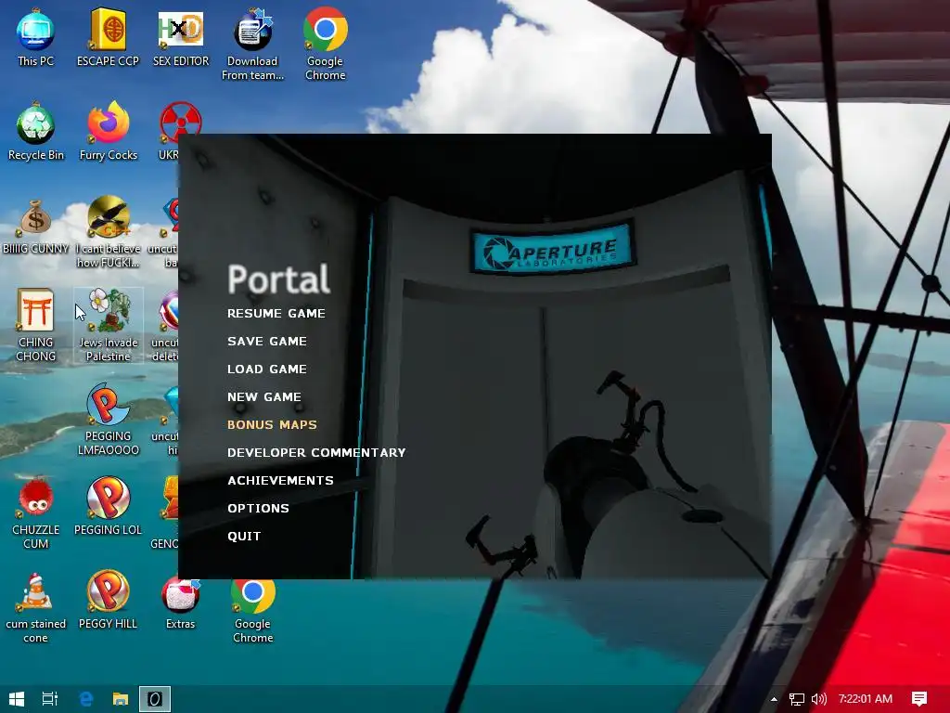Screen dimensions: 950x713
Task: Open the flower plant game icon
Action: (108, 326)
